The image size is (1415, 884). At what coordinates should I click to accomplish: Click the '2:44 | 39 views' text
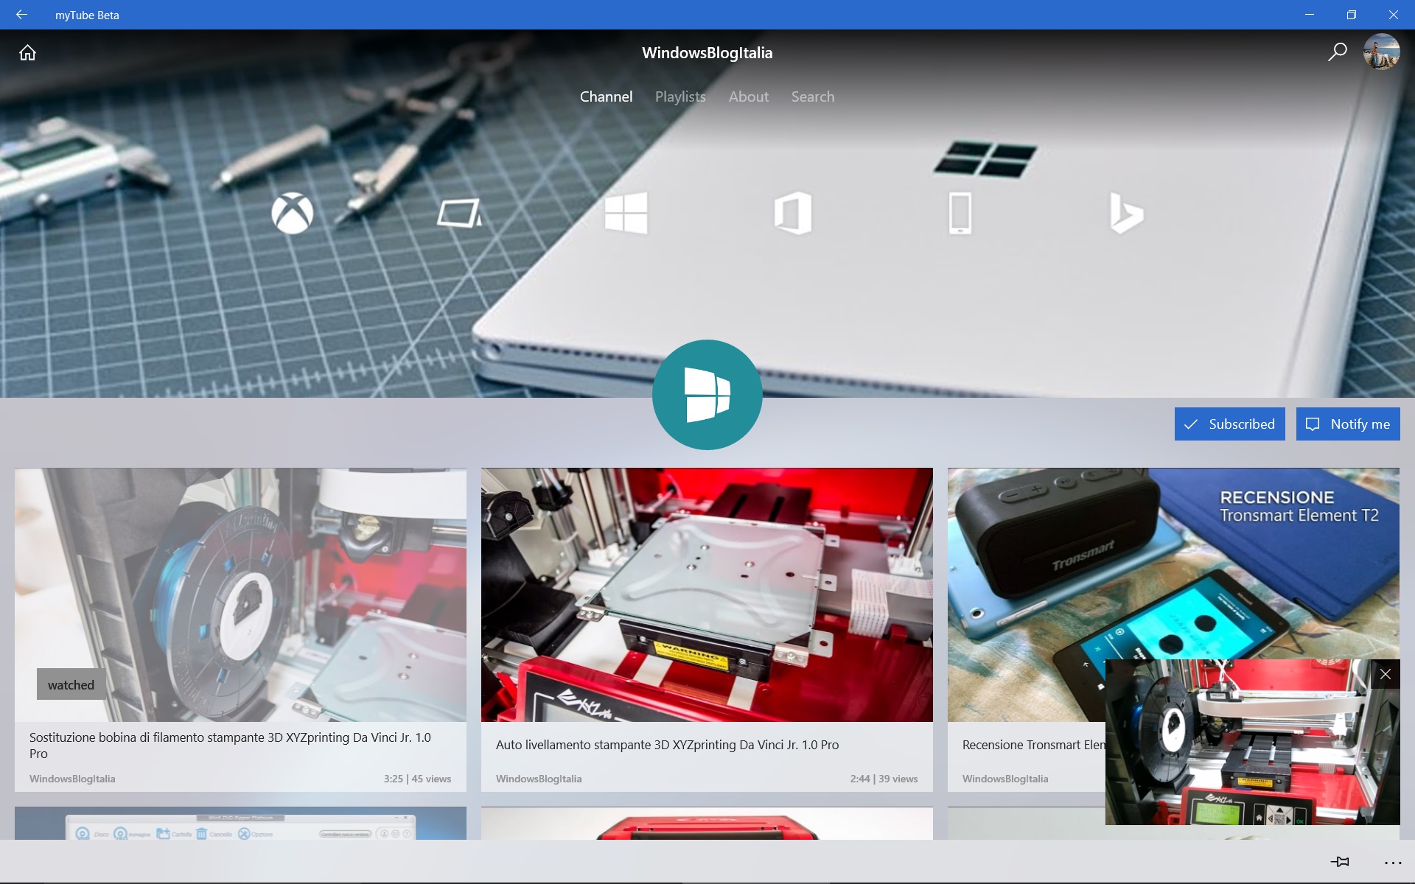[884, 779]
